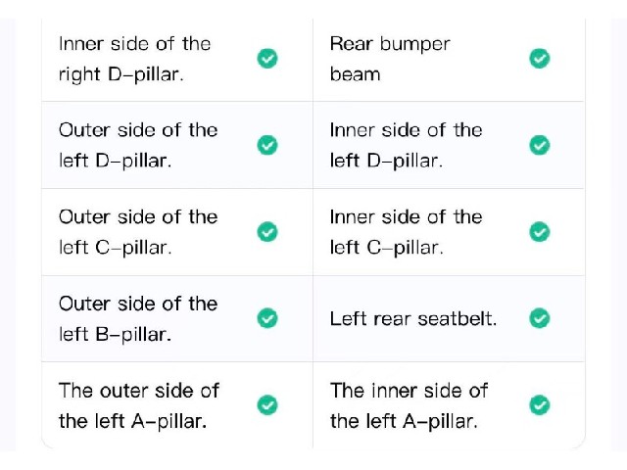Tap green check for inner left A-pillar
Image resolution: width=627 pixels, height=470 pixels.
pos(540,405)
